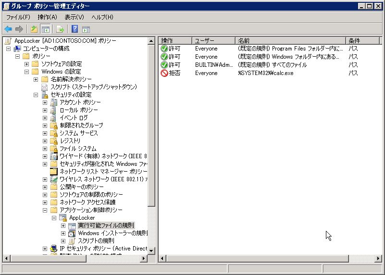The width and height of the screenshot is (385, 275).
Task: Sort by the 条件 column header
Action: 362,40
